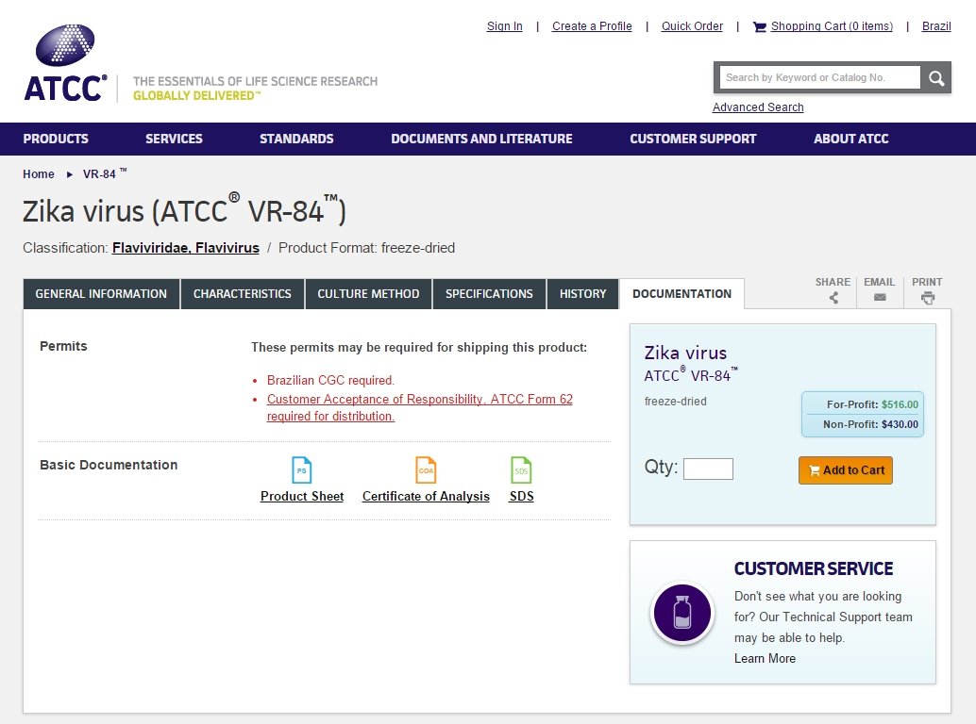The height and width of the screenshot is (724, 976).
Task: Click the Non-Profit price $430.00
Action: [900, 424]
